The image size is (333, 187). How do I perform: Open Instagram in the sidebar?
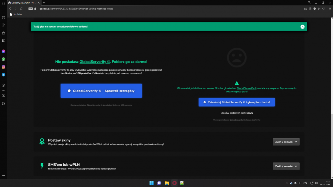(x=3, y=67)
